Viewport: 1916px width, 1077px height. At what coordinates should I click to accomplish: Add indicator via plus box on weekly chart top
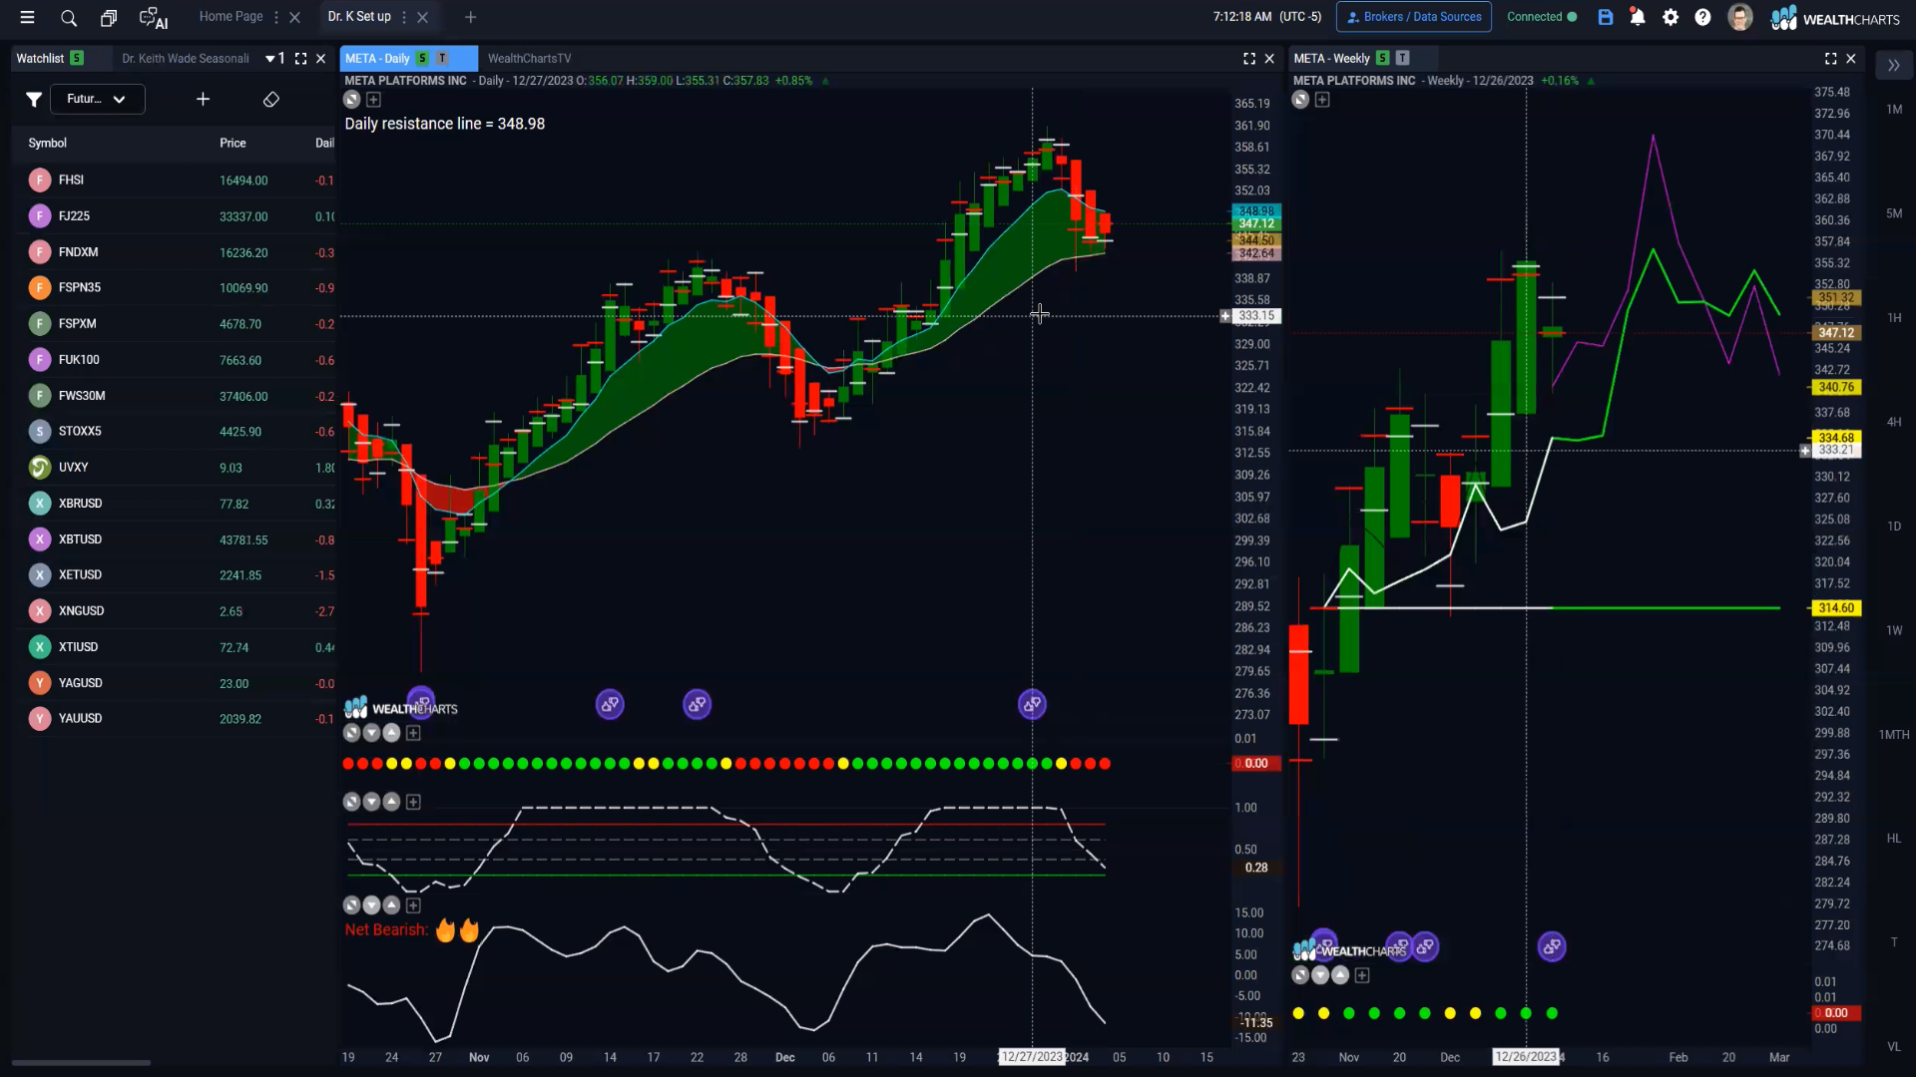point(1322,100)
